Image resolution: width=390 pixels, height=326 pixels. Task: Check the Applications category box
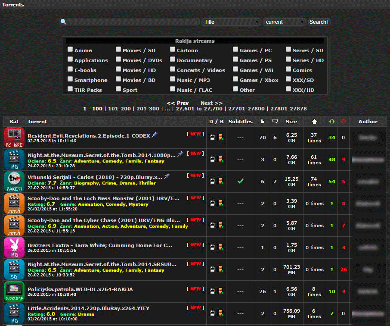[70, 60]
